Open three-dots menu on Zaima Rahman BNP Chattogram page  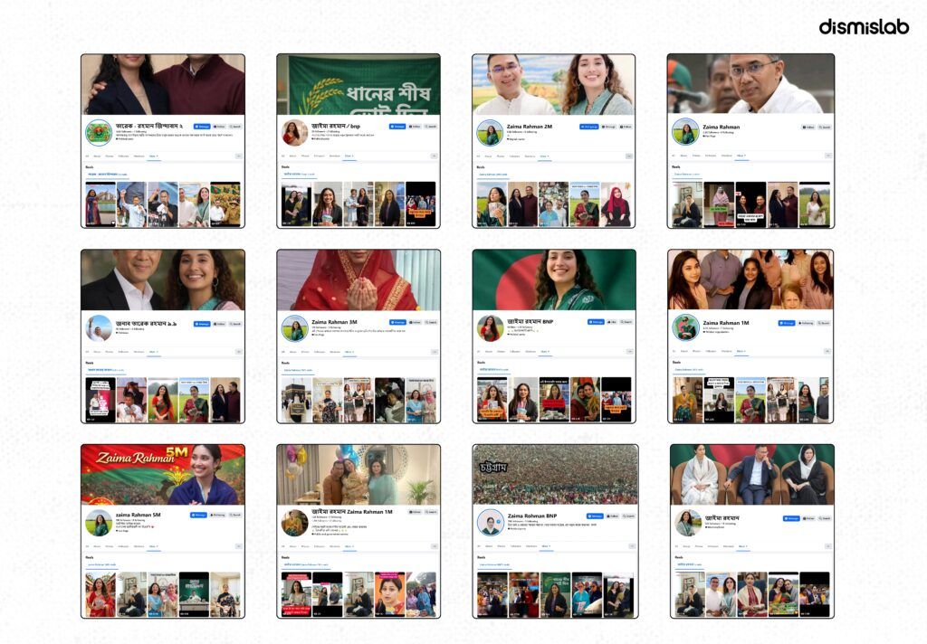pos(631,546)
